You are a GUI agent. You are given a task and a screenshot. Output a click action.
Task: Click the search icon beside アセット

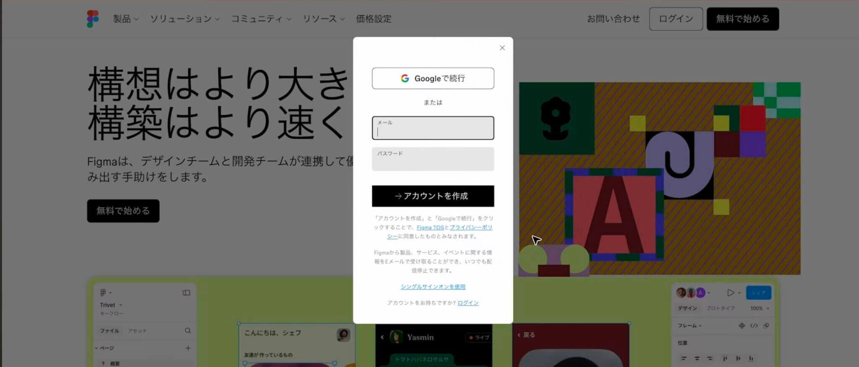tap(188, 331)
